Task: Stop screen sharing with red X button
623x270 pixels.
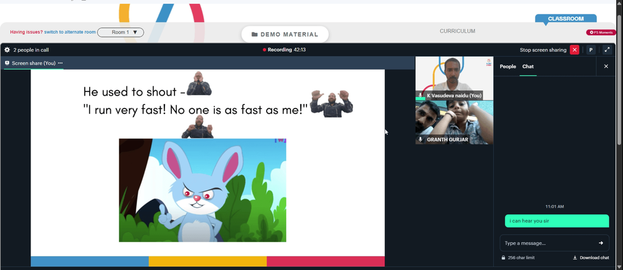Action: tap(574, 50)
